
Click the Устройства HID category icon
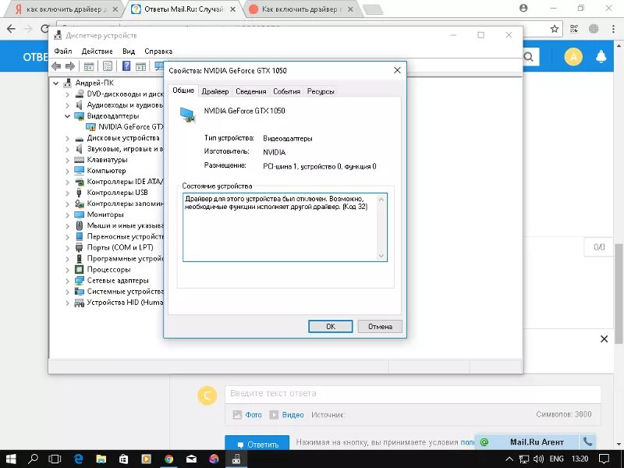pos(80,303)
